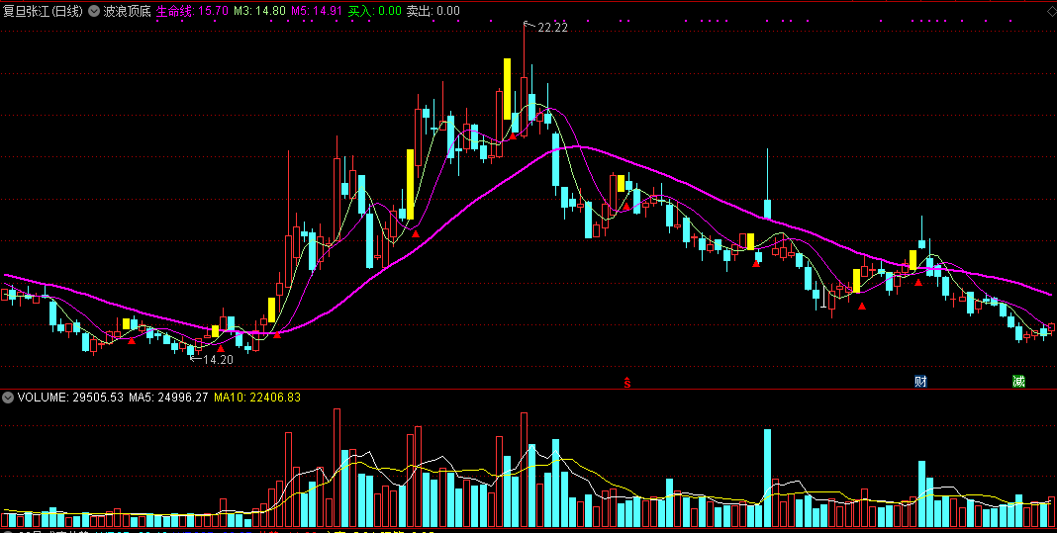Expand the VOLUME indicator dropdown arrow
The height and width of the screenshot is (533, 1057).
pos(8,398)
